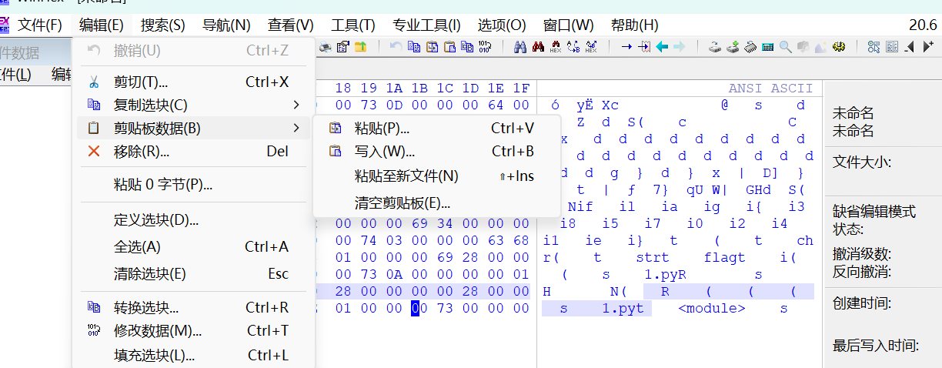The image size is (942, 368).
Task: Click the blue arrow go-to-offset icon
Action: (x=626, y=47)
